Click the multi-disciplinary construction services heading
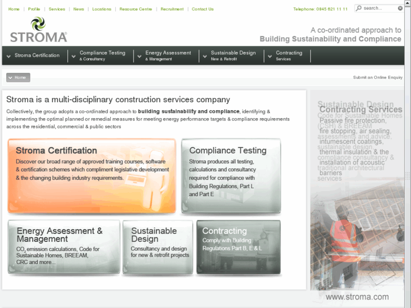 [x=118, y=99]
